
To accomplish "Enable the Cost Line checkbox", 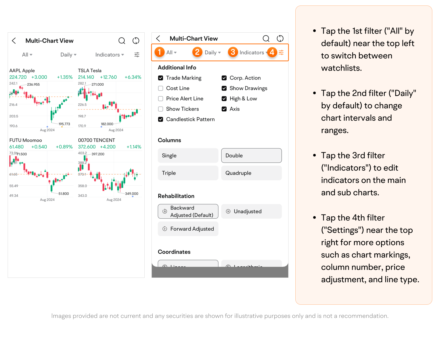I will pos(161,88).
